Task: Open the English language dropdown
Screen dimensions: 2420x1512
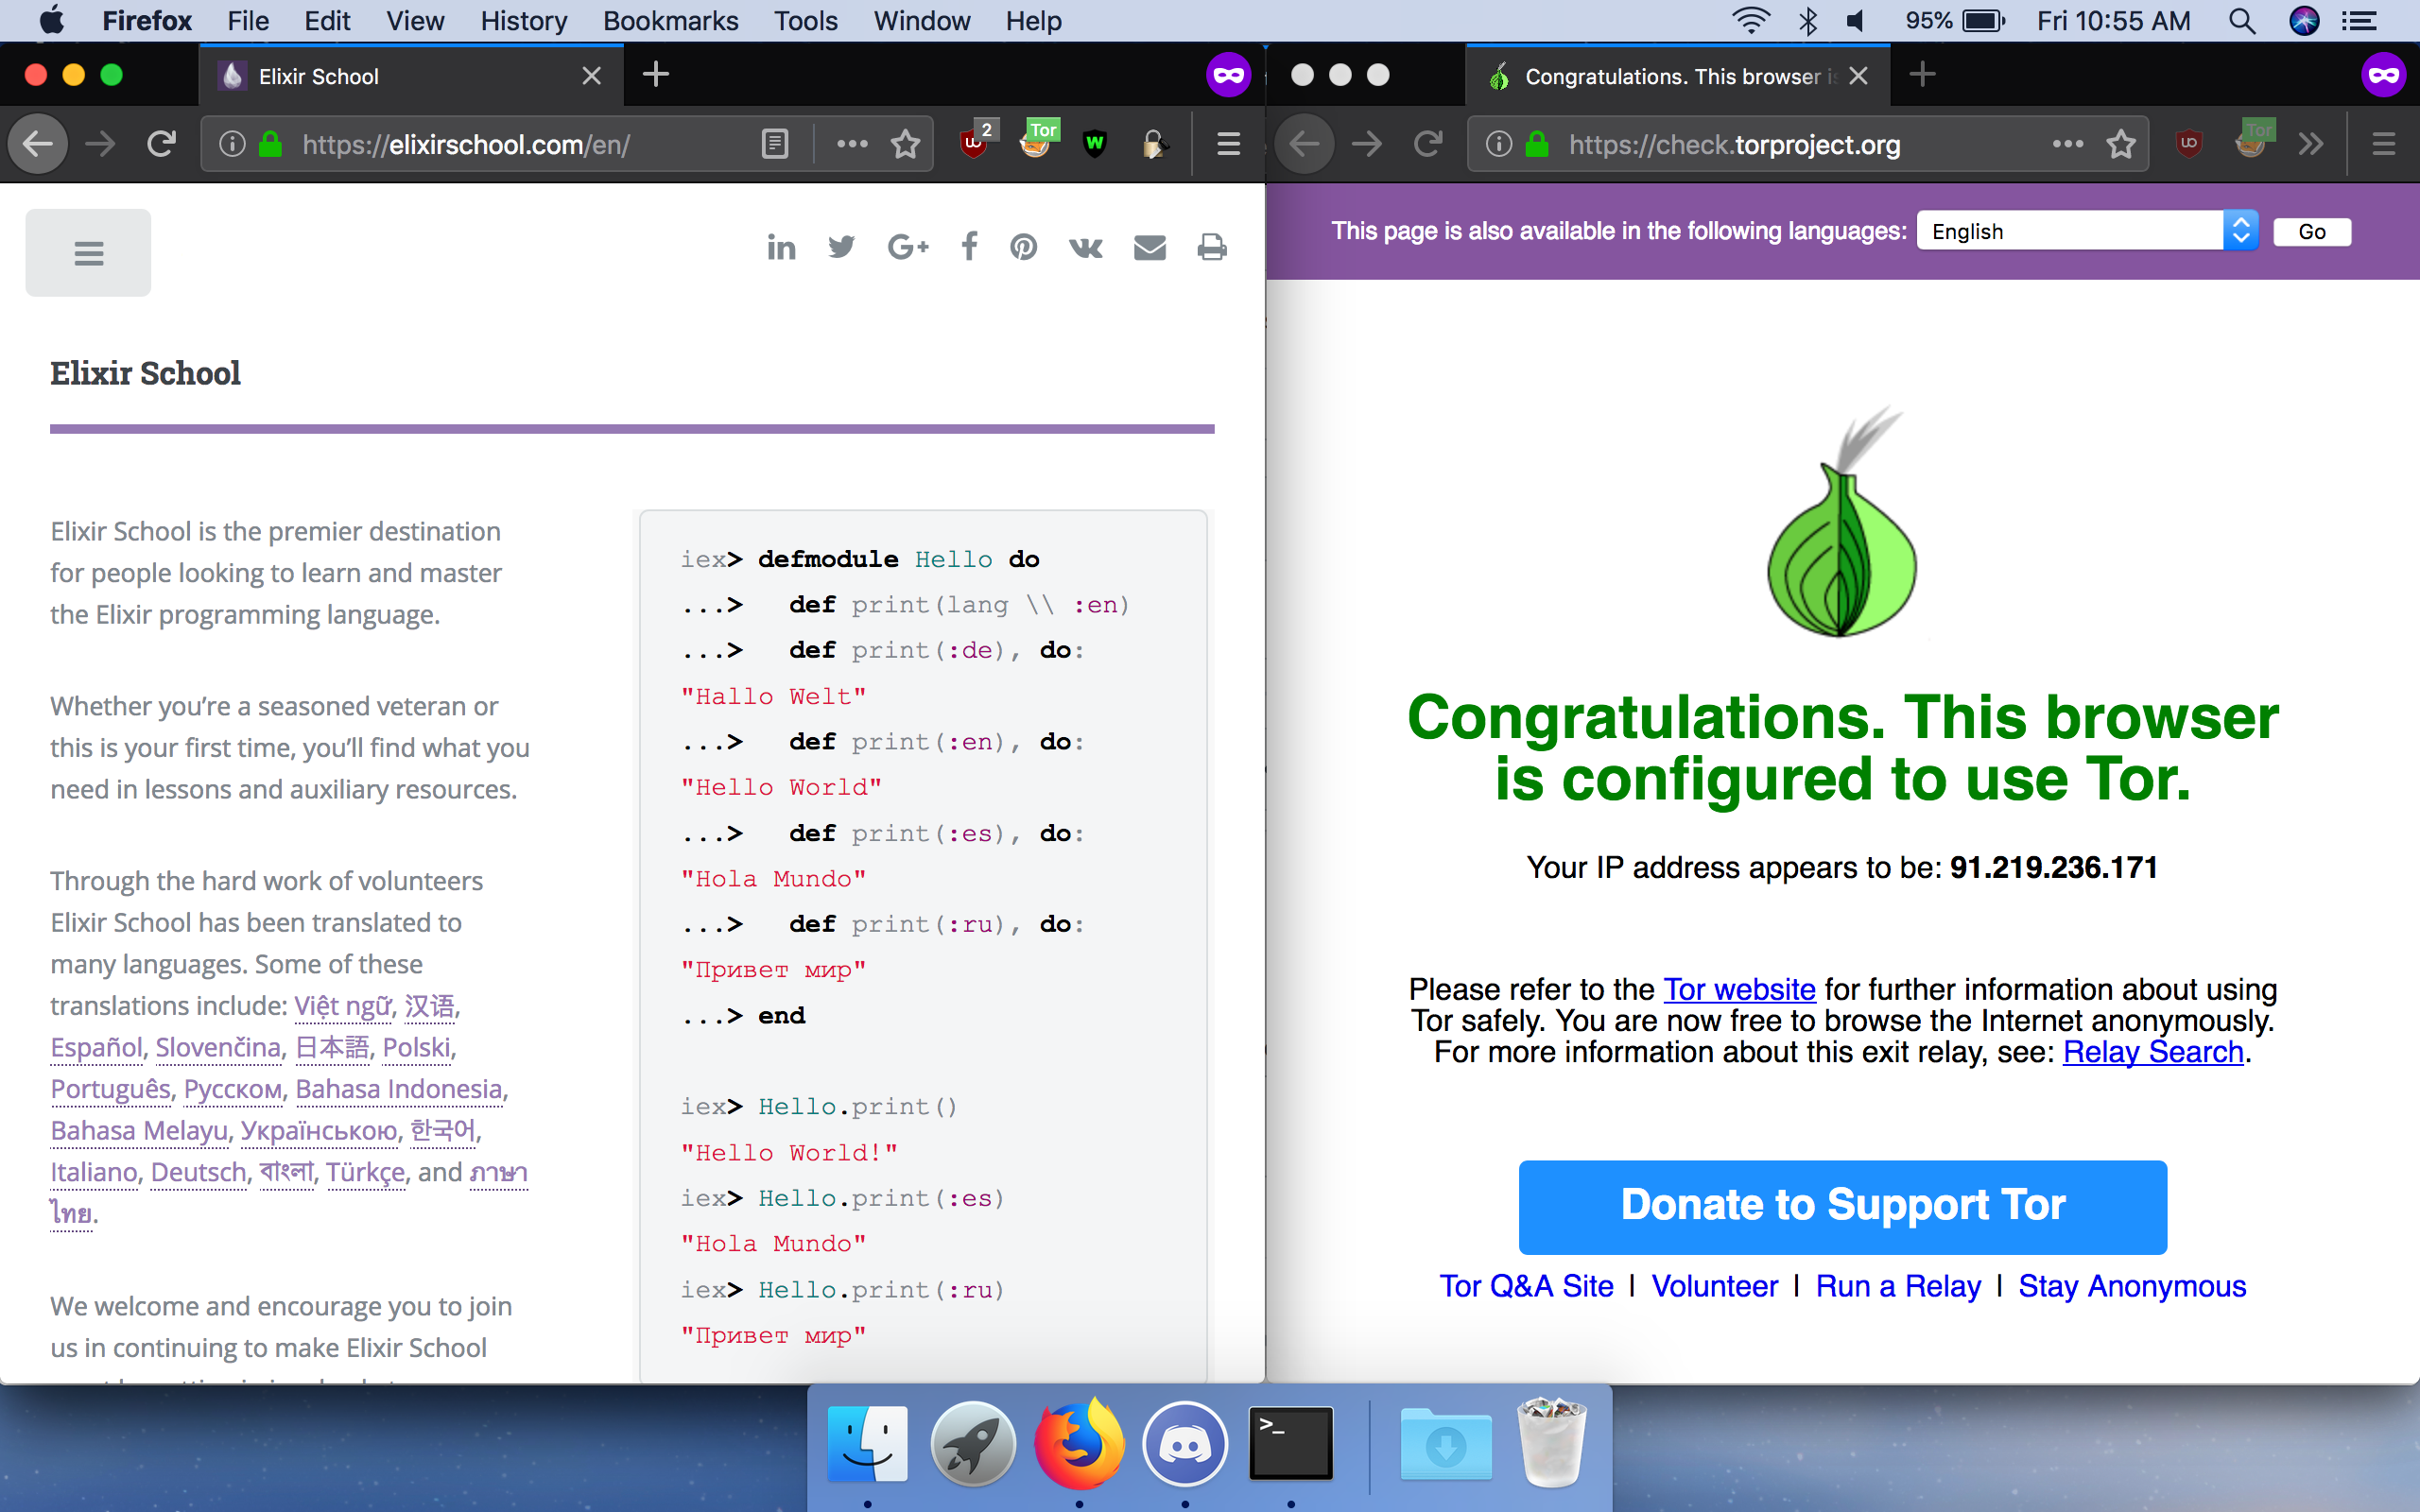Action: pos(2086,231)
